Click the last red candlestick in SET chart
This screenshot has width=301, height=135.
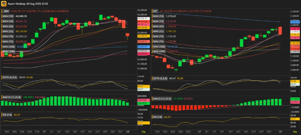point(280,30)
